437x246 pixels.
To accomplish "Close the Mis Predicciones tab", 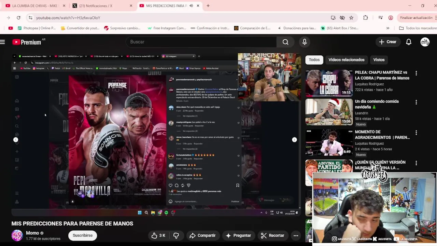I will click(198, 6).
